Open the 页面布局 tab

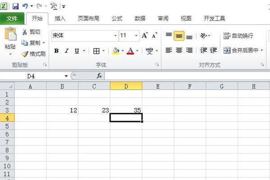point(89,18)
